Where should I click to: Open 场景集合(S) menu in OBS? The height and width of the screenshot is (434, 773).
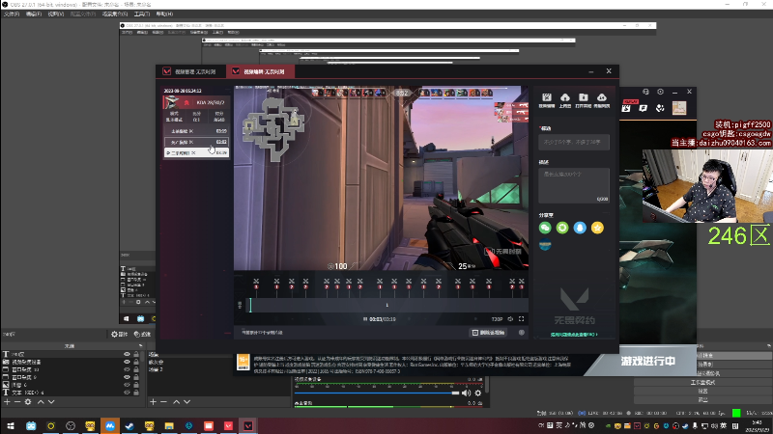point(115,14)
